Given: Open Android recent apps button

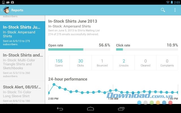Looking at the screenshot, I should (x=121, y=108).
